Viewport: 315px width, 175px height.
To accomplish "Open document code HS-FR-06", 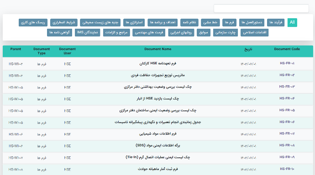I will point(287,122).
